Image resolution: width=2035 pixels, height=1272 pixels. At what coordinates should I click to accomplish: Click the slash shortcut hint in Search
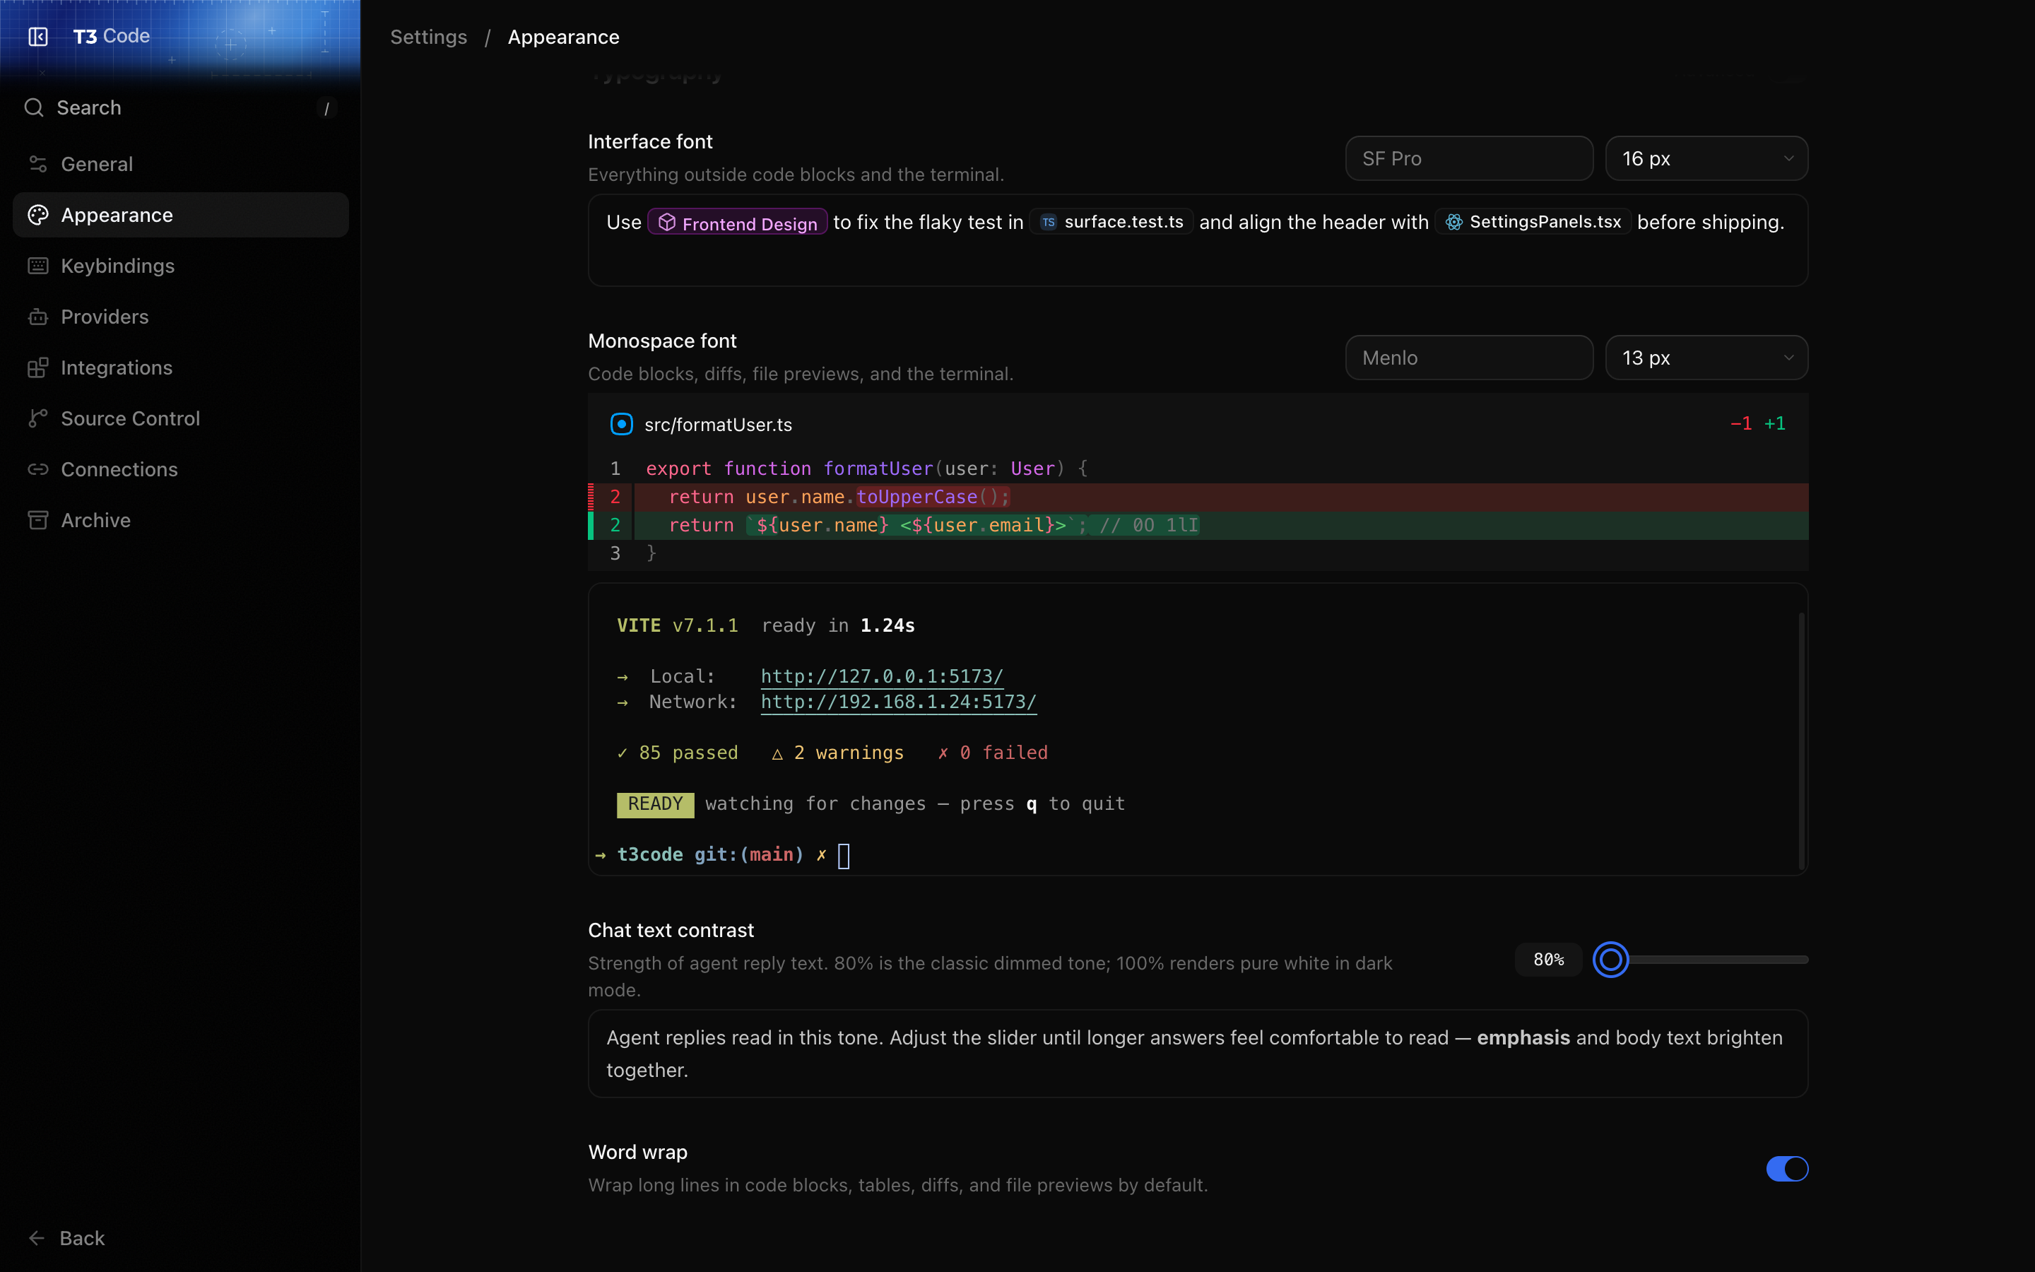pyautogui.click(x=326, y=109)
